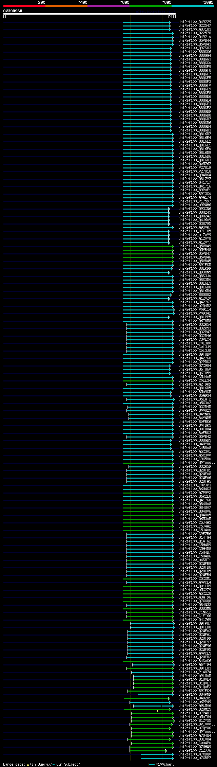Click the UniRef100_B9IFC5 label
This screenshot has height=767, width=217.
[195, 265]
